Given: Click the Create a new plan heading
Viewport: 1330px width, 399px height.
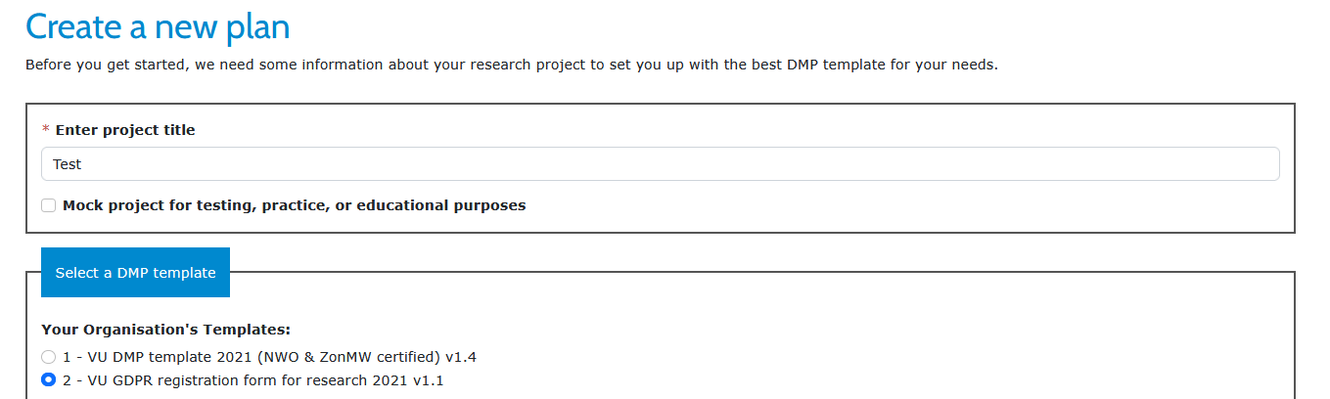Looking at the screenshot, I should [157, 26].
